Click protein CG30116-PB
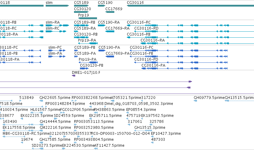254x150 pixels. (x=141, y=53)
